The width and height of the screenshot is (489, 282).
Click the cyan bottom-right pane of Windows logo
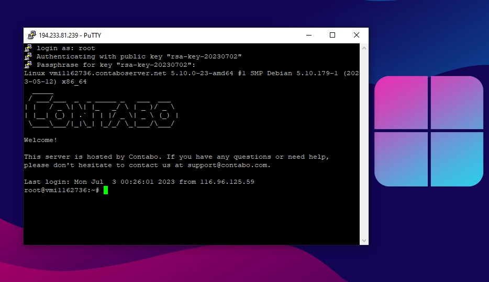tap(457, 159)
